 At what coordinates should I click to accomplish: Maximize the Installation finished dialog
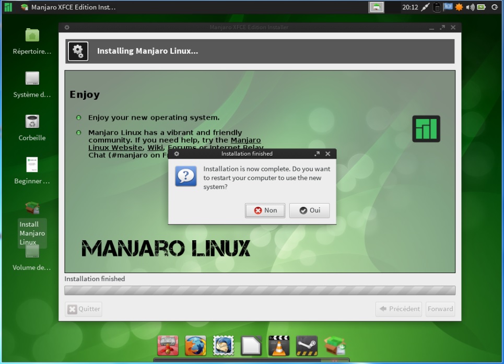pos(317,154)
